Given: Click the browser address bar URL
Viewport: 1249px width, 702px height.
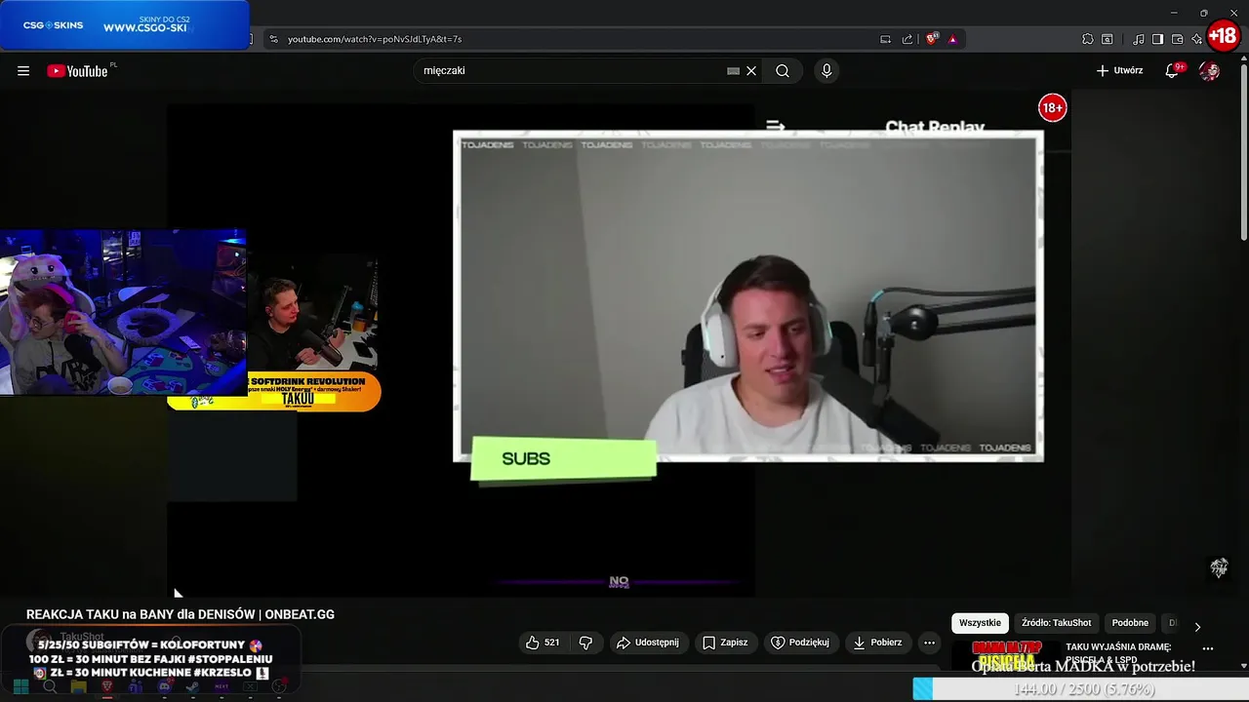Looking at the screenshot, I should [375, 39].
